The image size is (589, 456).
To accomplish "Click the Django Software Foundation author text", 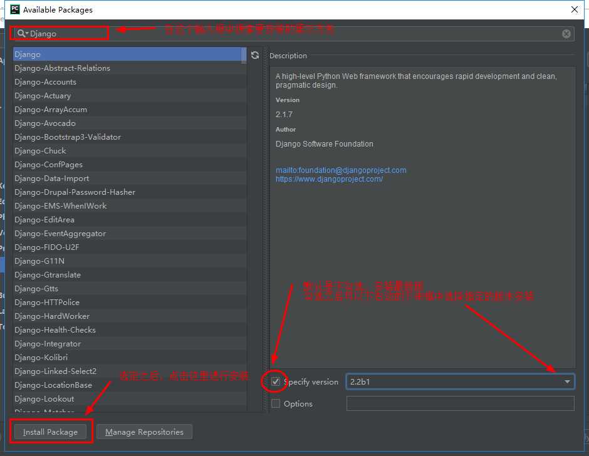I will tap(324, 144).
